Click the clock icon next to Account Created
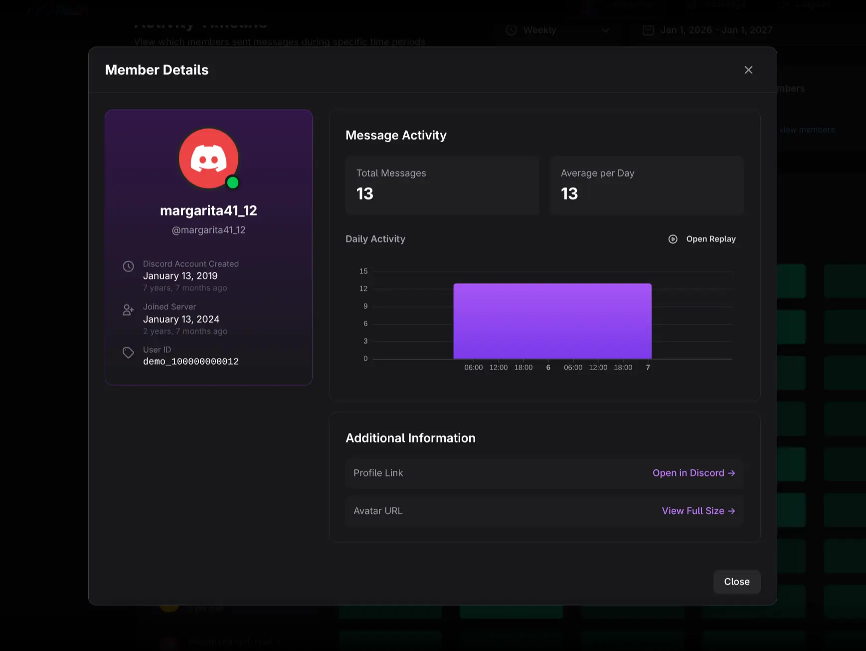 (129, 266)
